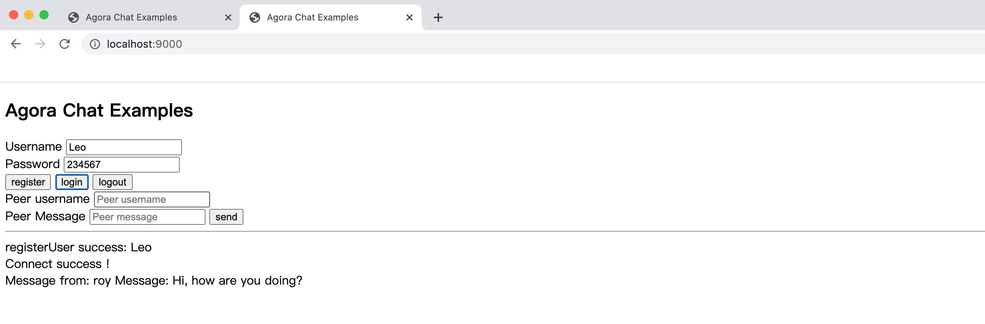Close the first Agora Chat Examples tab
The height and width of the screenshot is (324, 985).
tap(228, 17)
